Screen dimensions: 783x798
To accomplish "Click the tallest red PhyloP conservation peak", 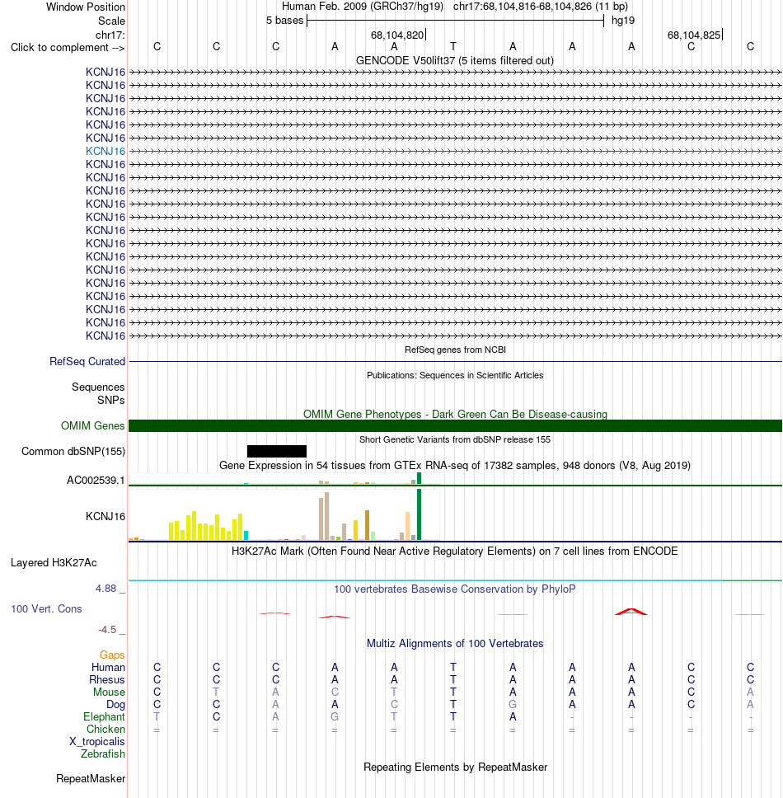I will [631, 611].
